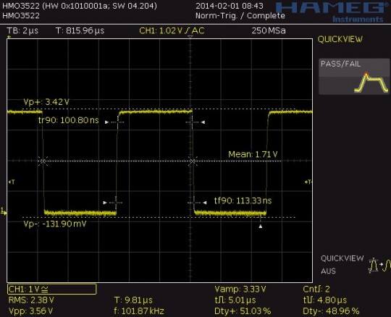Select the CH1: 1 V channel box
This screenshot has width=391, height=317.
[52, 289]
